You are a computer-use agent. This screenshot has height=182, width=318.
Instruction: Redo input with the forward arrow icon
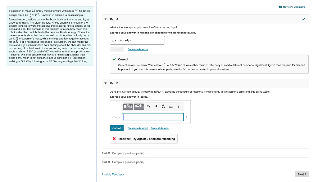tap(156, 106)
